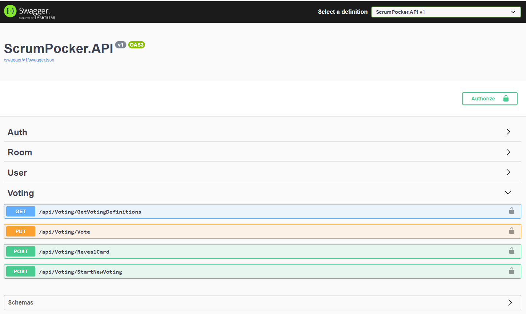This screenshot has width=526, height=314.
Task: Click the lock icon on StartNewVoting row
Action: (x=512, y=271)
